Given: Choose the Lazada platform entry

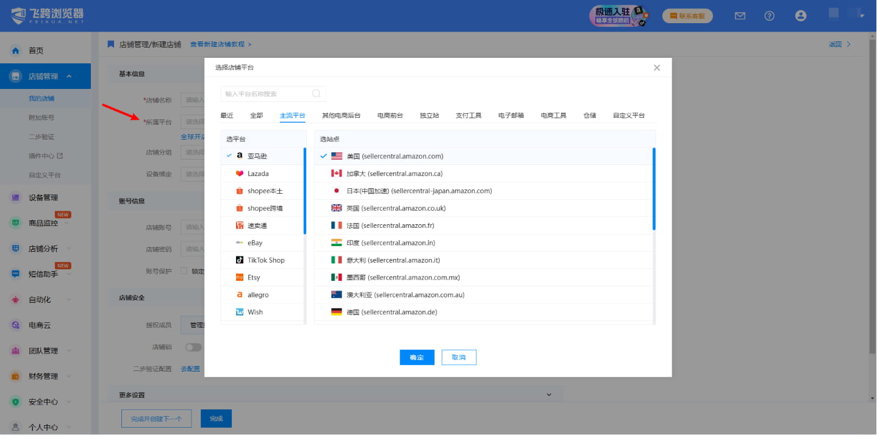Looking at the screenshot, I should [x=257, y=174].
